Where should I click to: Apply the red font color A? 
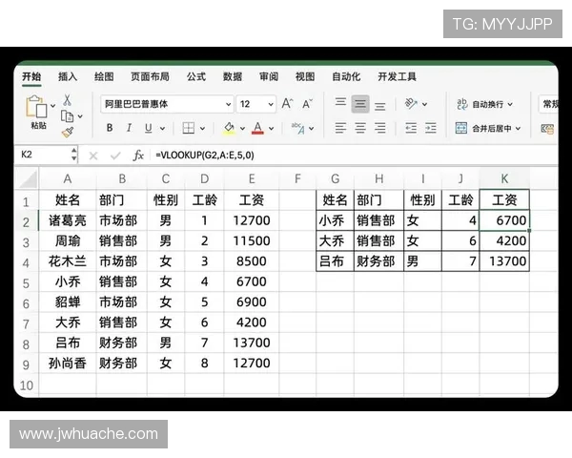[x=258, y=128]
